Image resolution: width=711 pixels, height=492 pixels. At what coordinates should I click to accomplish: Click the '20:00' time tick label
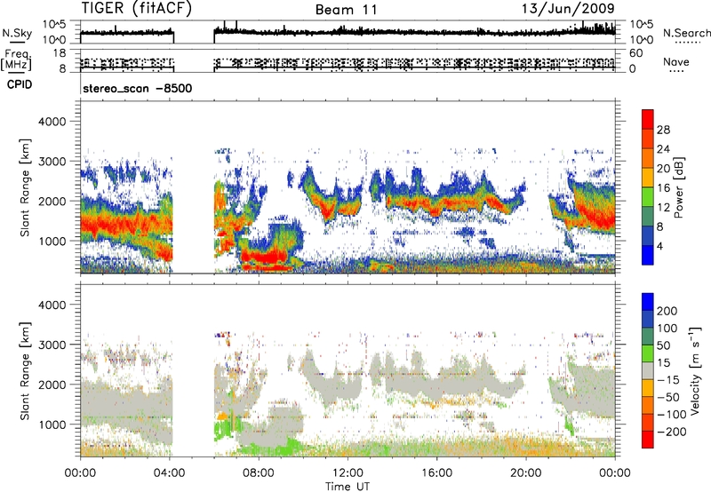[526, 473]
